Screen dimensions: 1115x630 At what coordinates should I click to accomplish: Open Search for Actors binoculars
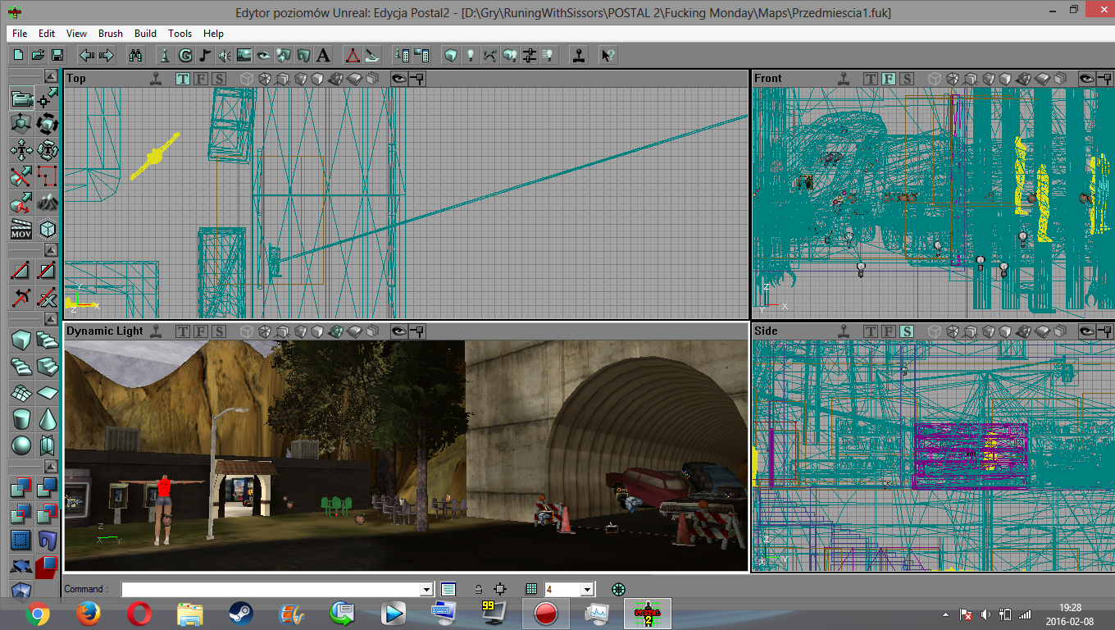coord(136,55)
